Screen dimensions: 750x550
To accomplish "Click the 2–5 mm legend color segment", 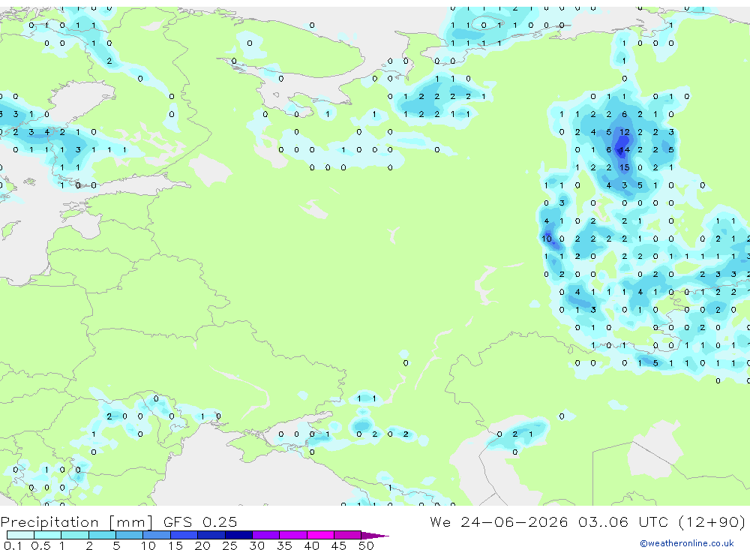I will point(102,535).
